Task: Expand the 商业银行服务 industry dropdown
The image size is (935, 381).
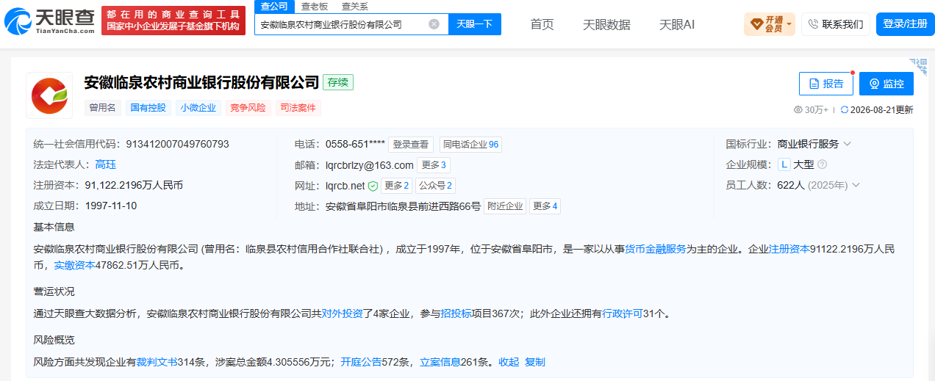Action: point(848,144)
